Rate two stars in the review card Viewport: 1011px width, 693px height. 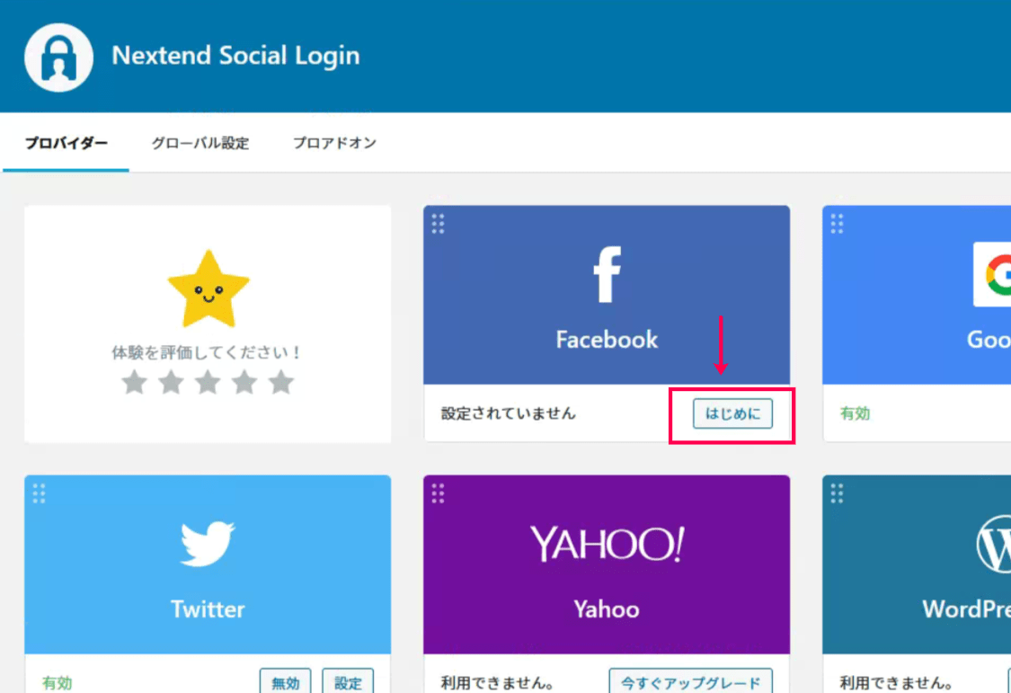click(x=171, y=382)
